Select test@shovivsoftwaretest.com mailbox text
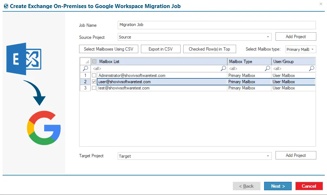 (x=124, y=88)
